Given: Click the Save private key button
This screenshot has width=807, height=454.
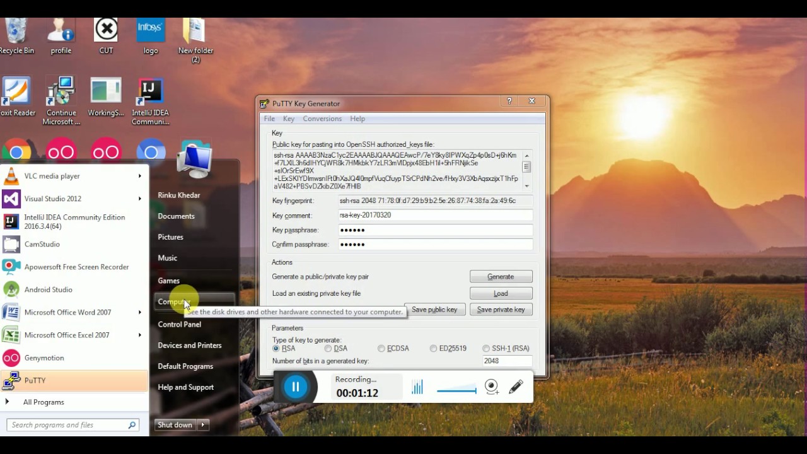Looking at the screenshot, I should click(x=501, y=310).
